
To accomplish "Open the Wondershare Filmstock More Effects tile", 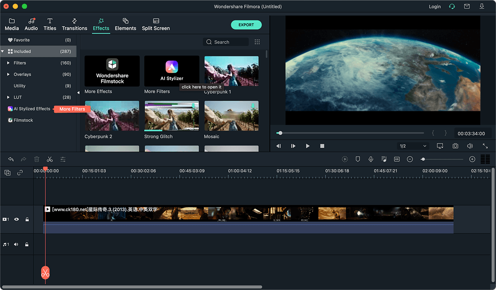I will pos(112,71).
